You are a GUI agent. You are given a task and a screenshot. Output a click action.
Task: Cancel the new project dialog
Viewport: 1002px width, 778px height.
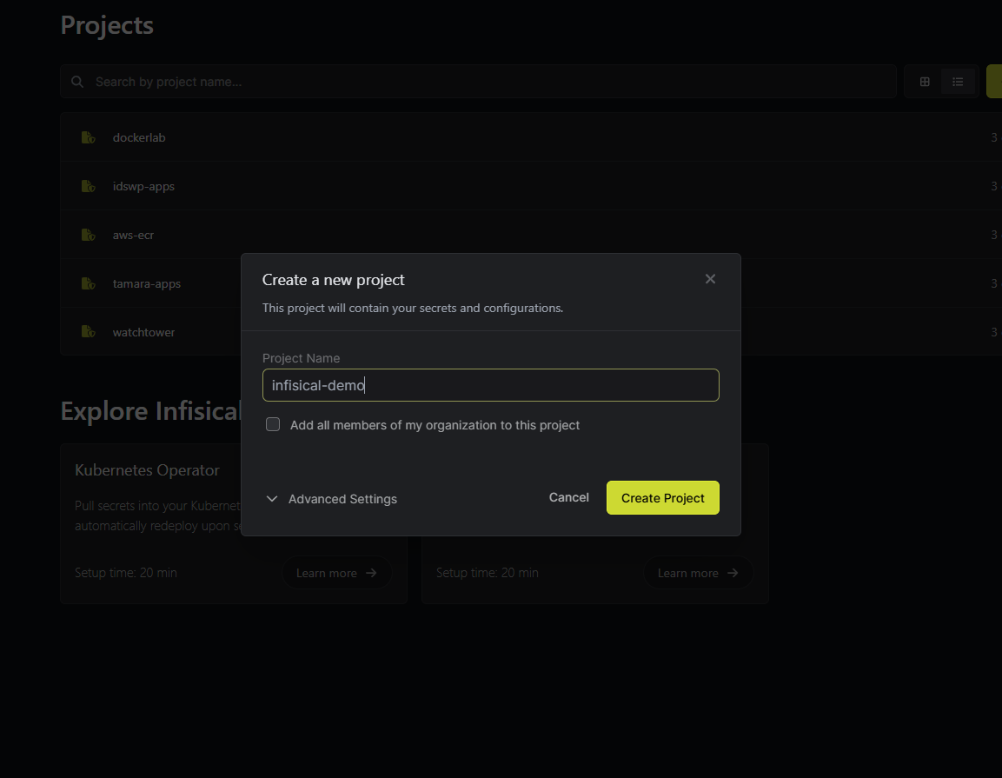click(568, 497)
